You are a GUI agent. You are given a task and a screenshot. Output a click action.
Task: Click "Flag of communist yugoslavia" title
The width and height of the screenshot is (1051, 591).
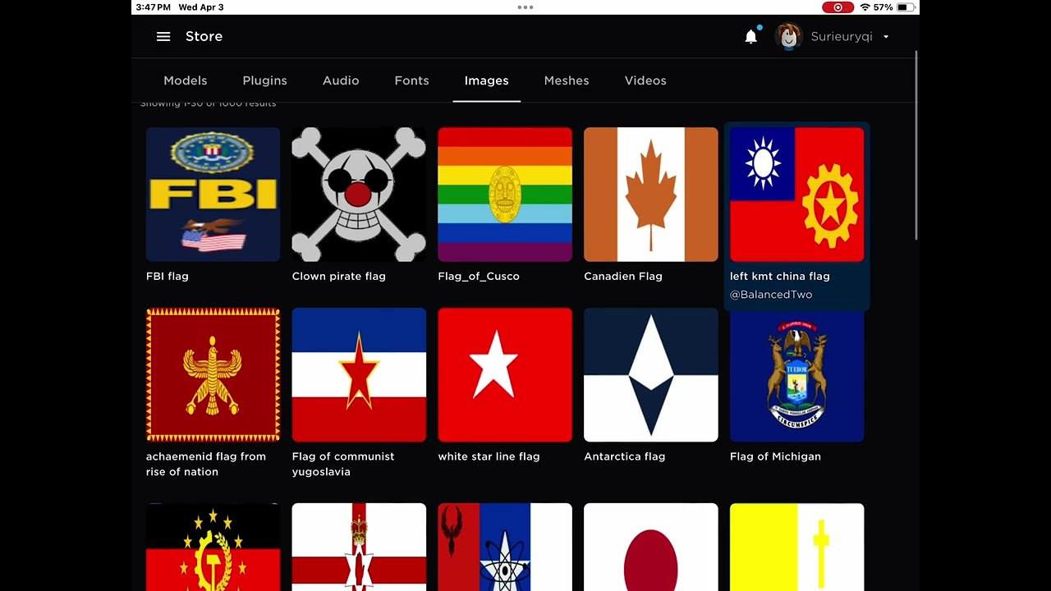(x=343, y=465)
